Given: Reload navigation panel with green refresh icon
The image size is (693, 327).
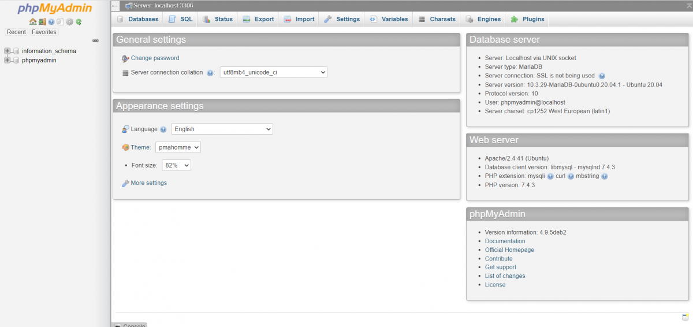Looking at the screenshot, I should tap(79, 22).
